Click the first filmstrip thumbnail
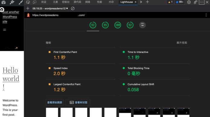The height and width of the screenshot is (117, 210). 52,112
